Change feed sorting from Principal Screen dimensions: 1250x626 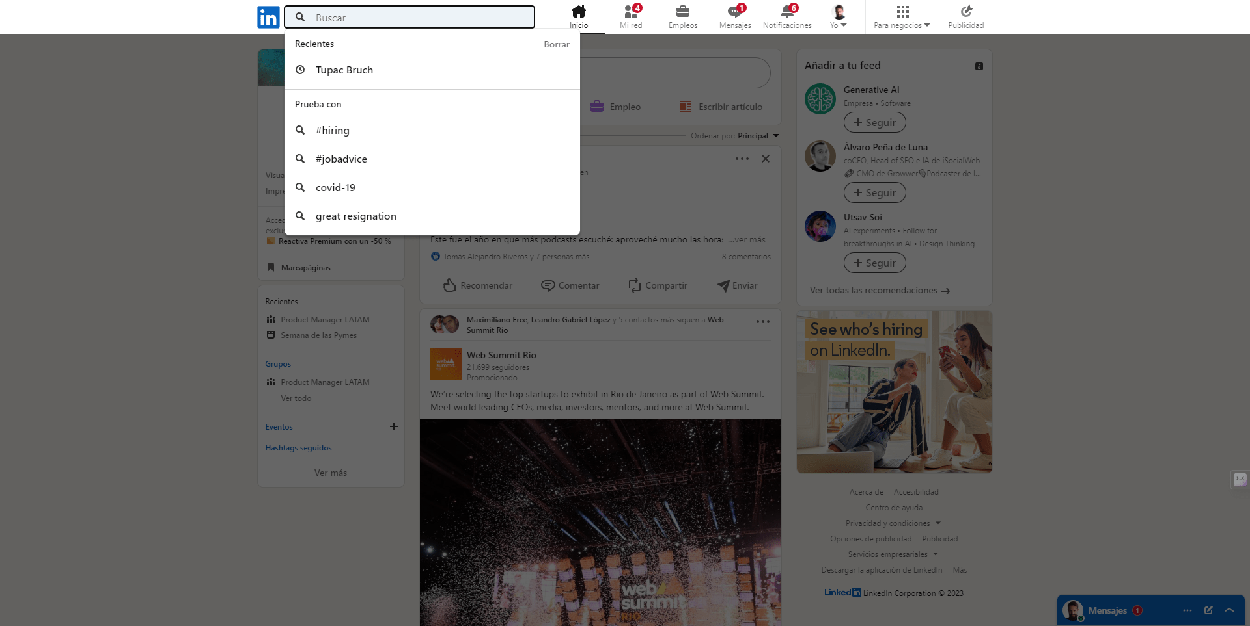pos(758,136)
